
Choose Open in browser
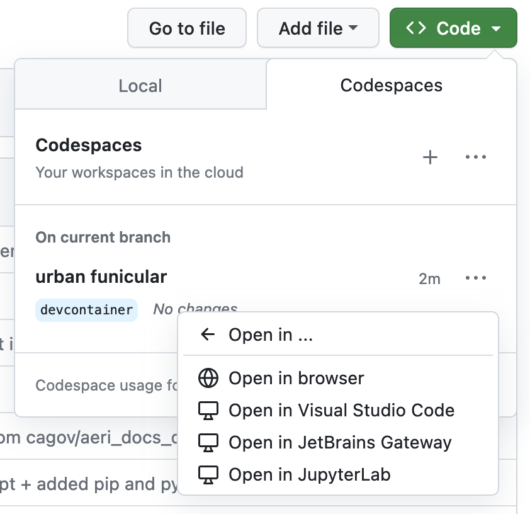(x=338, y=378)
